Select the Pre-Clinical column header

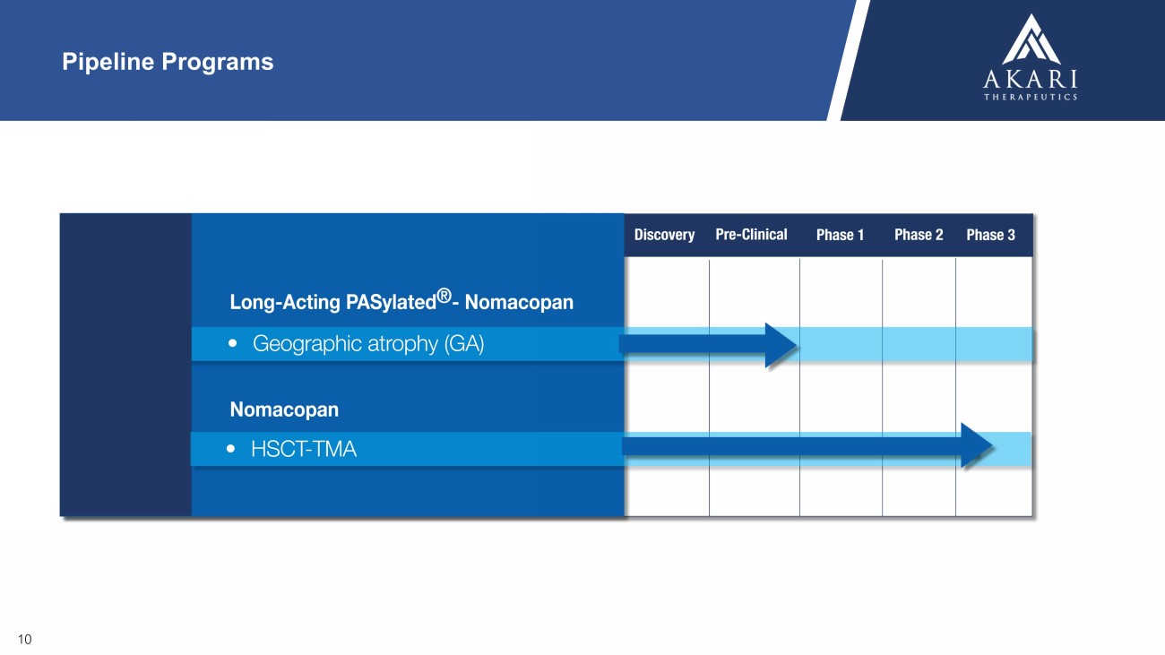click(x=751, y=235)
